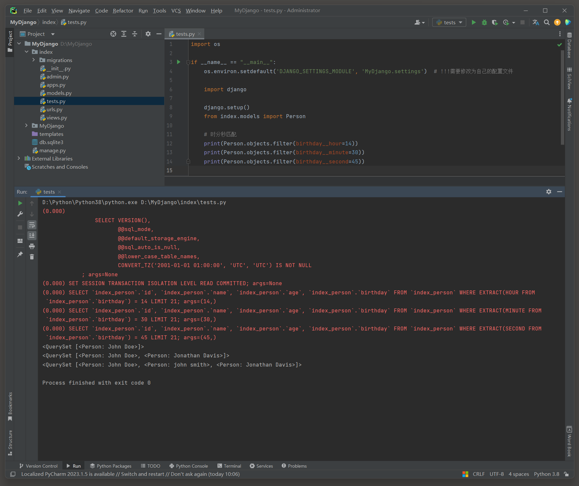
Task: Open the user account icon
Action: [419, 22]
